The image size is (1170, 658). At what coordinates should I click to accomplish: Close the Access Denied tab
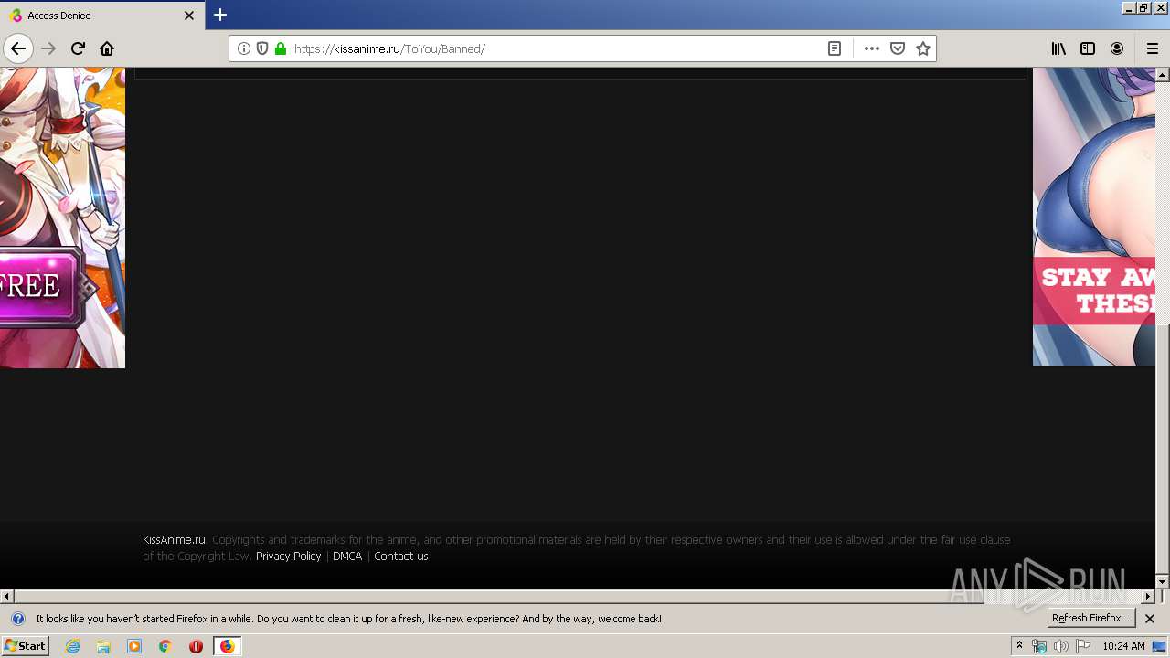[189, 16]
